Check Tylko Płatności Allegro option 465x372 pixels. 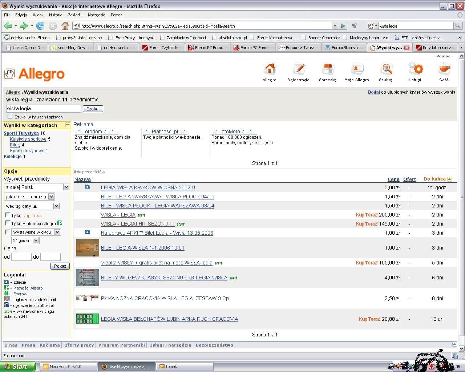pos(8,223)
